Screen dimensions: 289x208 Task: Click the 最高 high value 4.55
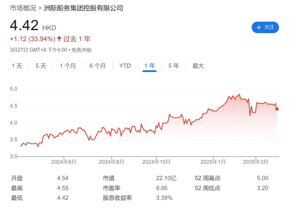pyautogui.click(x=63, y=188)
